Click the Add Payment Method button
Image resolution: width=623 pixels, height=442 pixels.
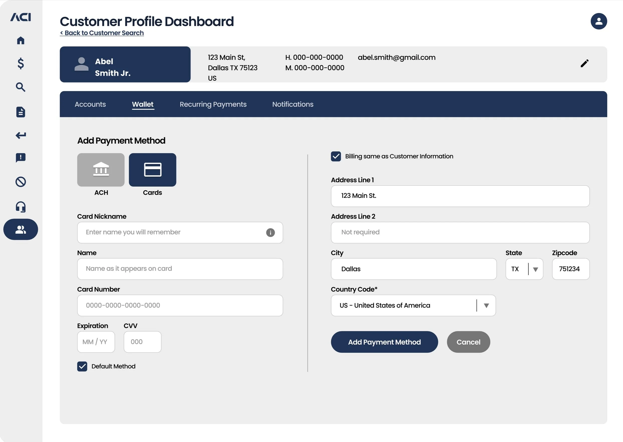[384, 342]
